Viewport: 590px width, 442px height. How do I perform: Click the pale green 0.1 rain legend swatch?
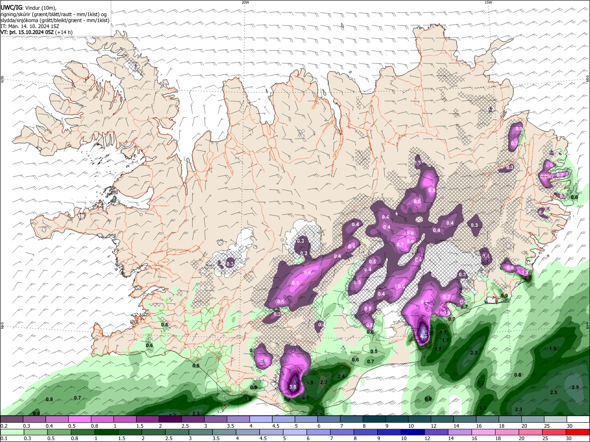[12, 432]
